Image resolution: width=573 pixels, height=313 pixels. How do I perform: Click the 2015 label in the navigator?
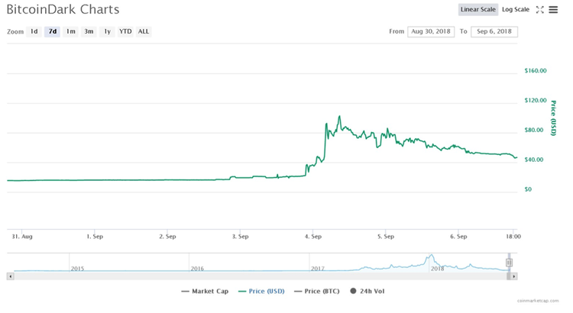[77, 269]
